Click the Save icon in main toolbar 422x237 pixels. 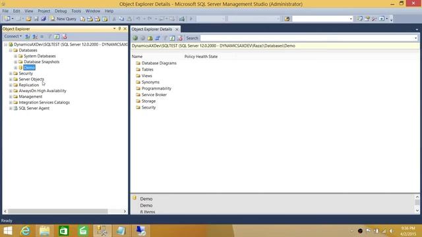36,19
